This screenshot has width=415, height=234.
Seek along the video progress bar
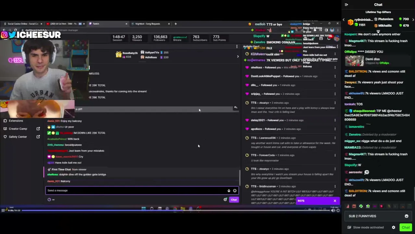pyautogui.click(x=175, y=210)
